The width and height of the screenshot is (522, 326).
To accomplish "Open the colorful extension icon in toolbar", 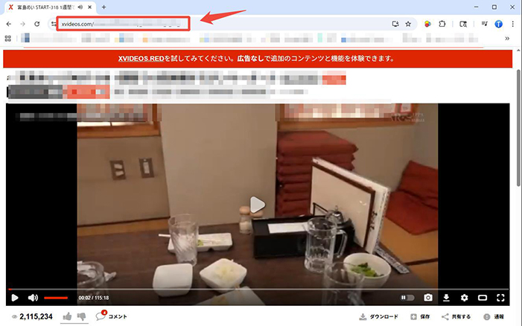I will point(427,24).
